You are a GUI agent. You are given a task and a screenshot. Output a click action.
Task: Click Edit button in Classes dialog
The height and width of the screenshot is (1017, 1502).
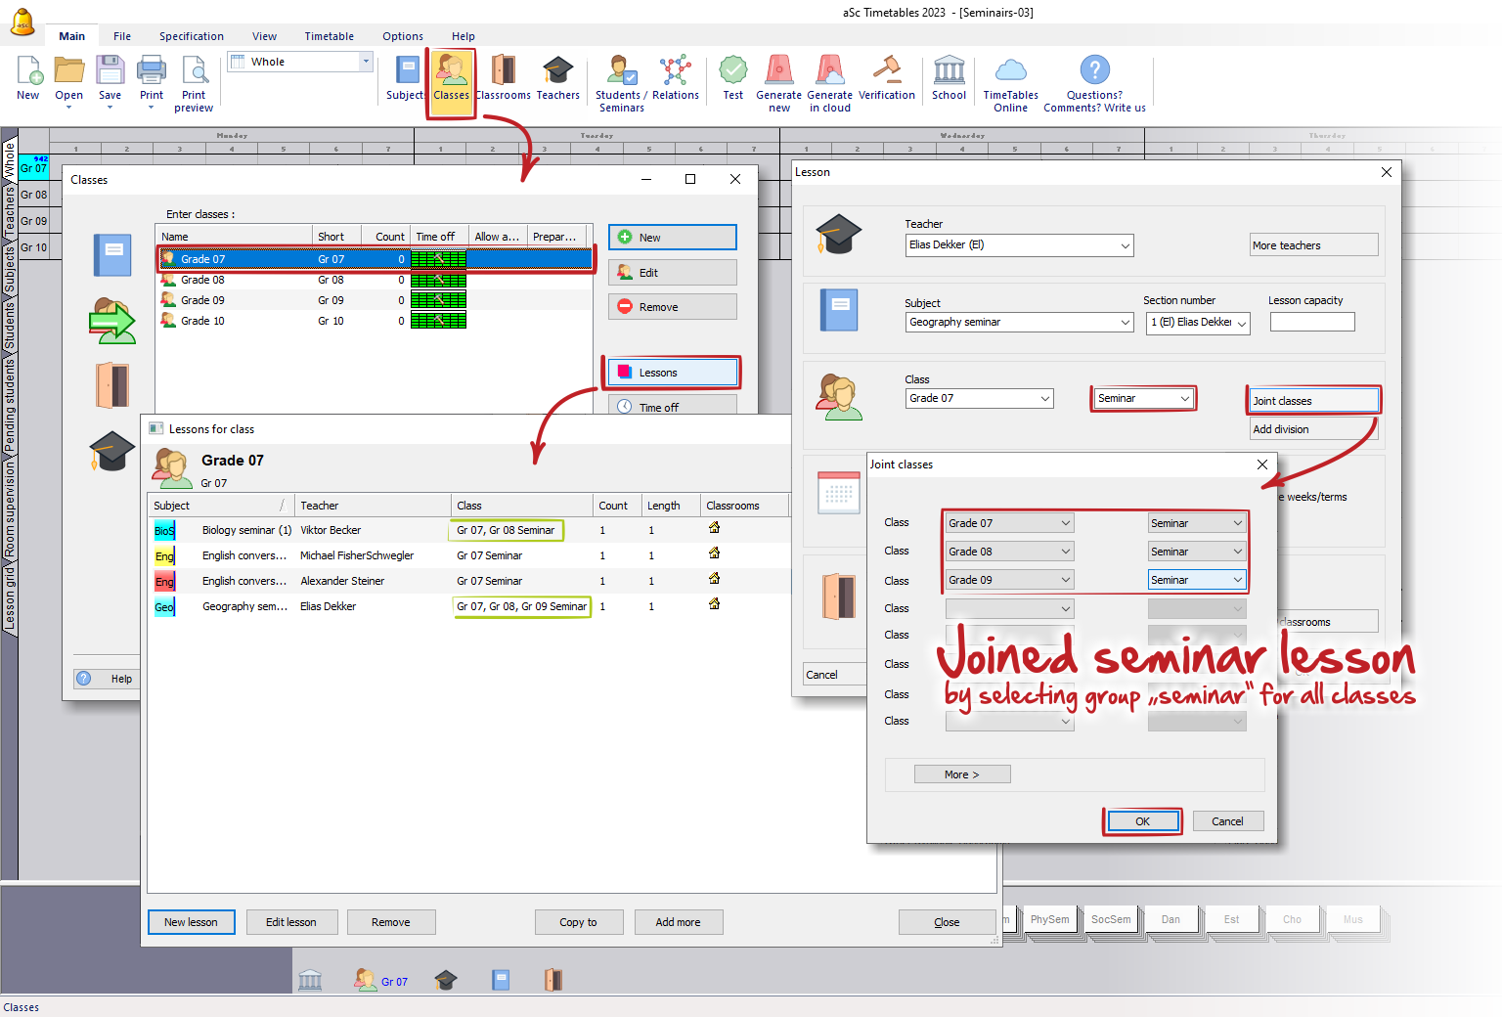pyautogui.click(x=673, y=273)
